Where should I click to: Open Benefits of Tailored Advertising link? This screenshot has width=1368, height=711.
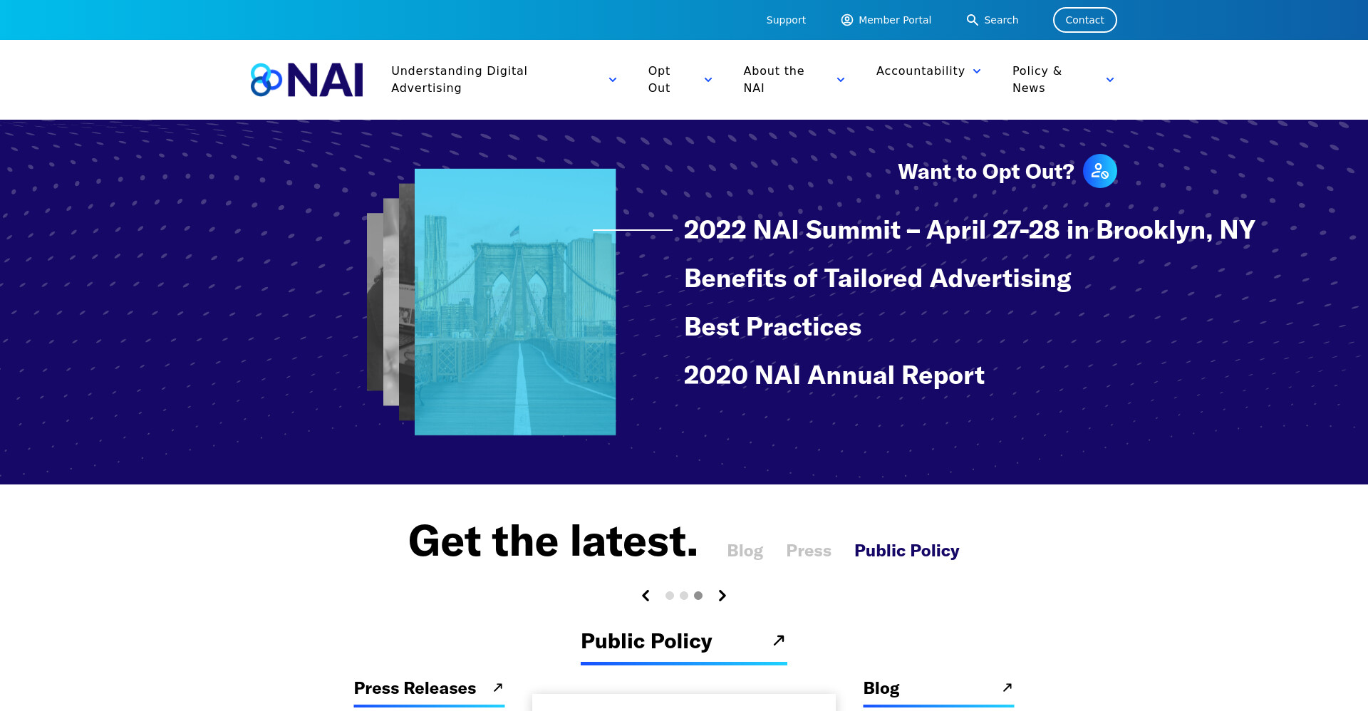tap(877, 279)
